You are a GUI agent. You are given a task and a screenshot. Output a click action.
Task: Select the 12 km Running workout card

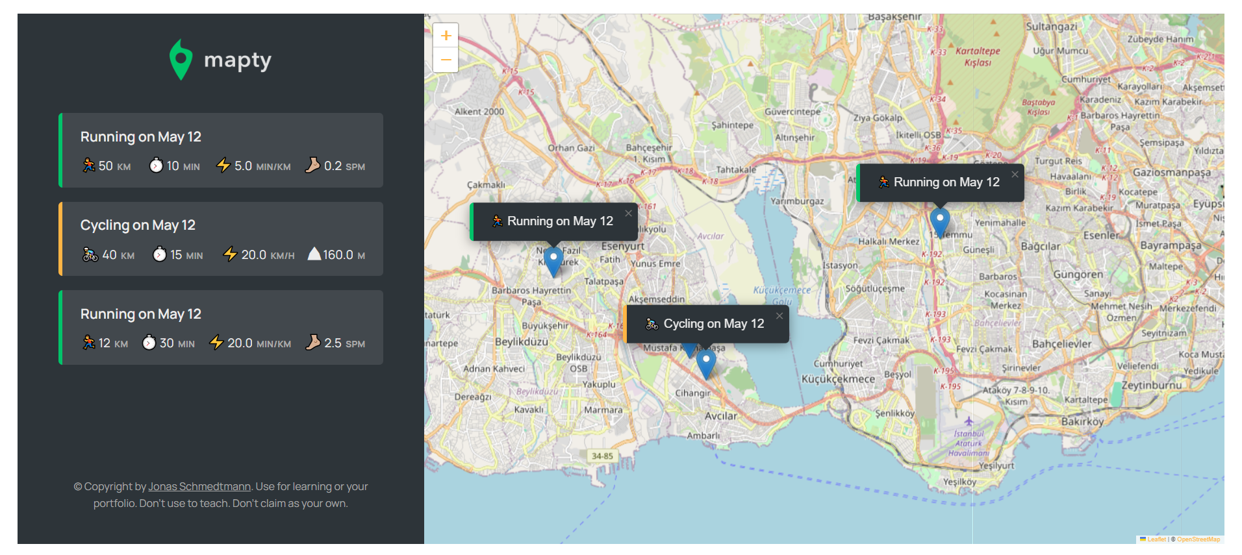tap(221, 327)
